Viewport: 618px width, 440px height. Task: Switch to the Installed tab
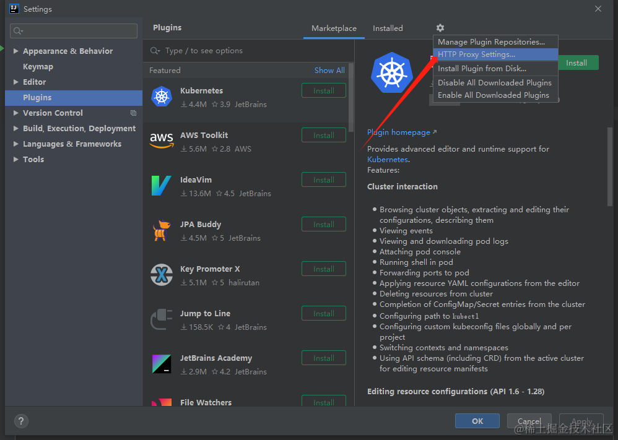pyautogui.click(x=388, y=28)
